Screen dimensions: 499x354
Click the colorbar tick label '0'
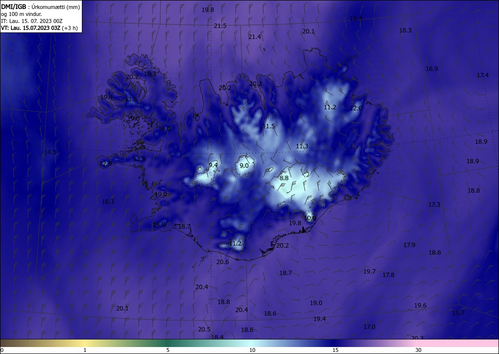point(2,351)
